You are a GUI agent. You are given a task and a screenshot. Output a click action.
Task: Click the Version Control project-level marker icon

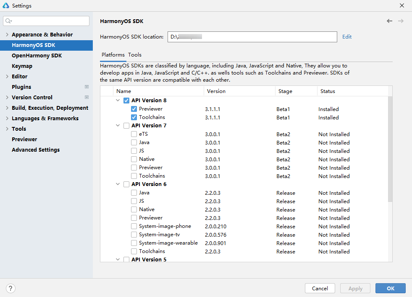(87, 97)
